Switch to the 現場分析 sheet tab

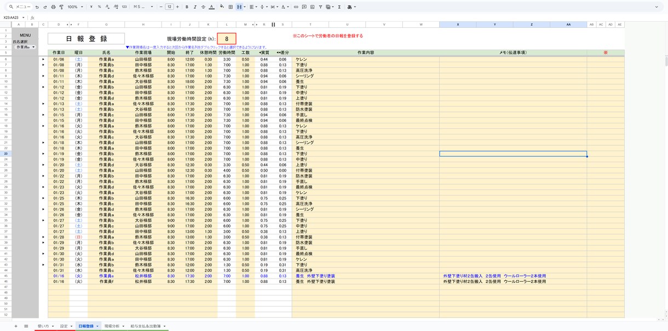[111, 326]
